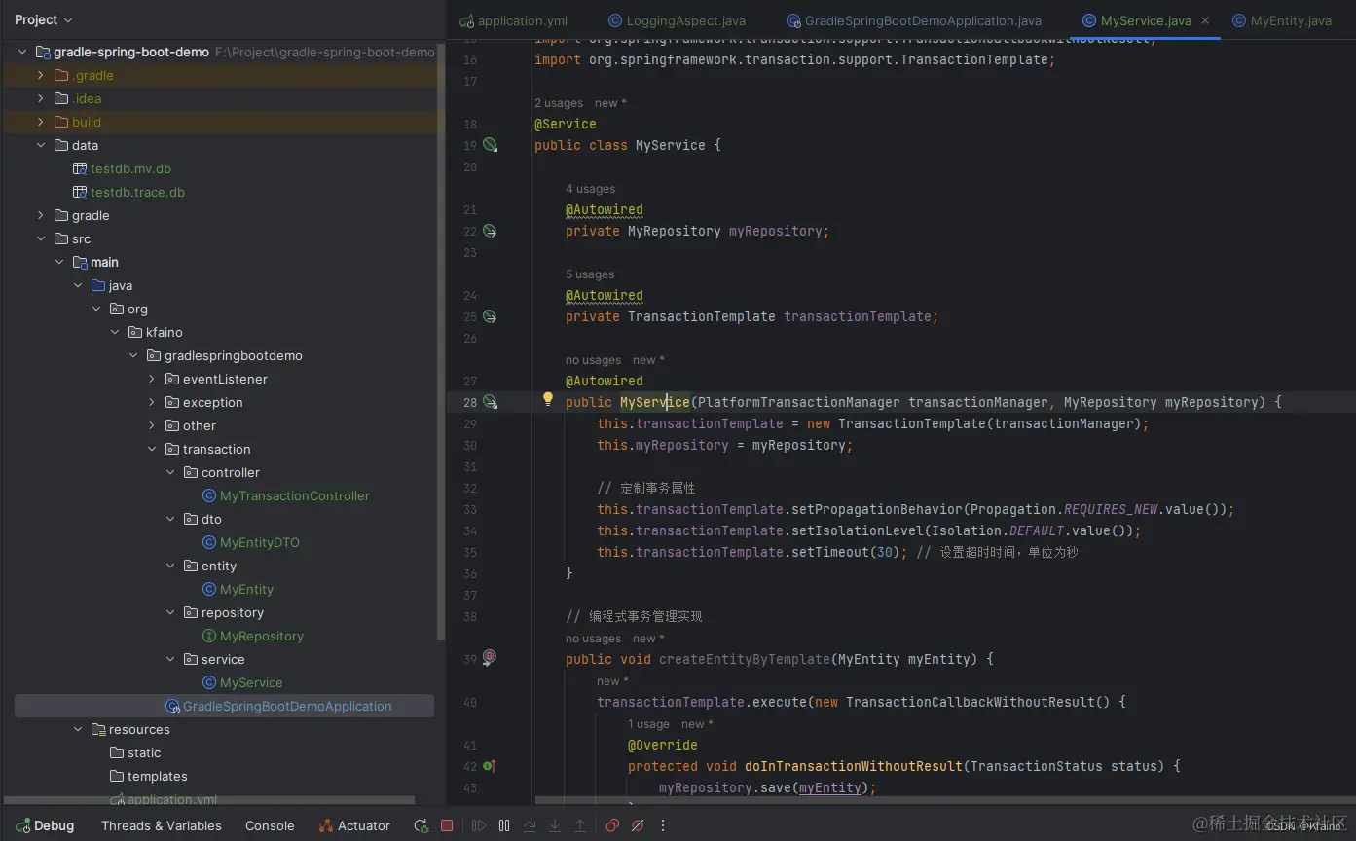Click the "4 usages" hint above myRepository
Image resolution: width=1356 pixels, height=841 pixels.
(x=590, y=189)
